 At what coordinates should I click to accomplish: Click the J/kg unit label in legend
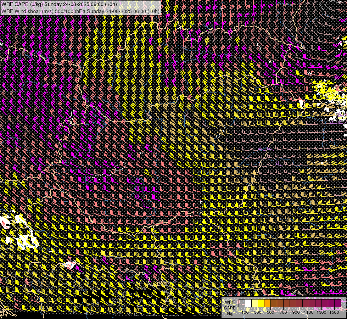coord(230,314)
